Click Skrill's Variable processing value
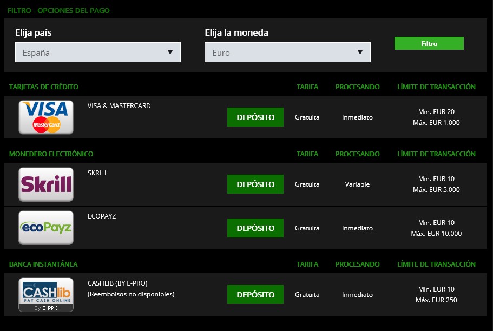 tap(357, 184)
